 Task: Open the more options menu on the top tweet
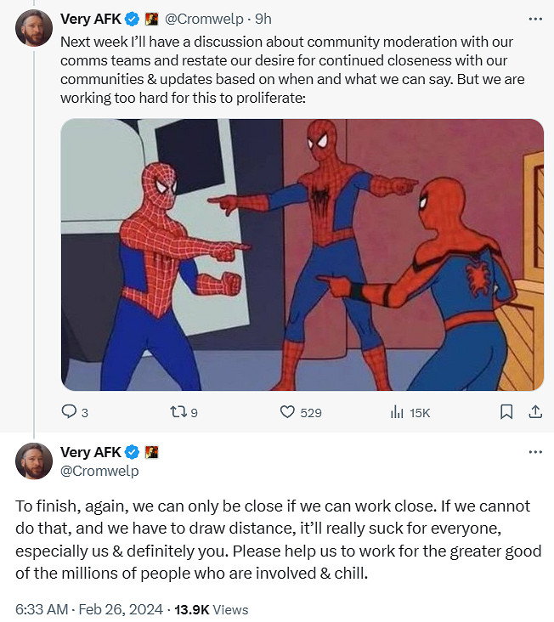tap(534, 18)
